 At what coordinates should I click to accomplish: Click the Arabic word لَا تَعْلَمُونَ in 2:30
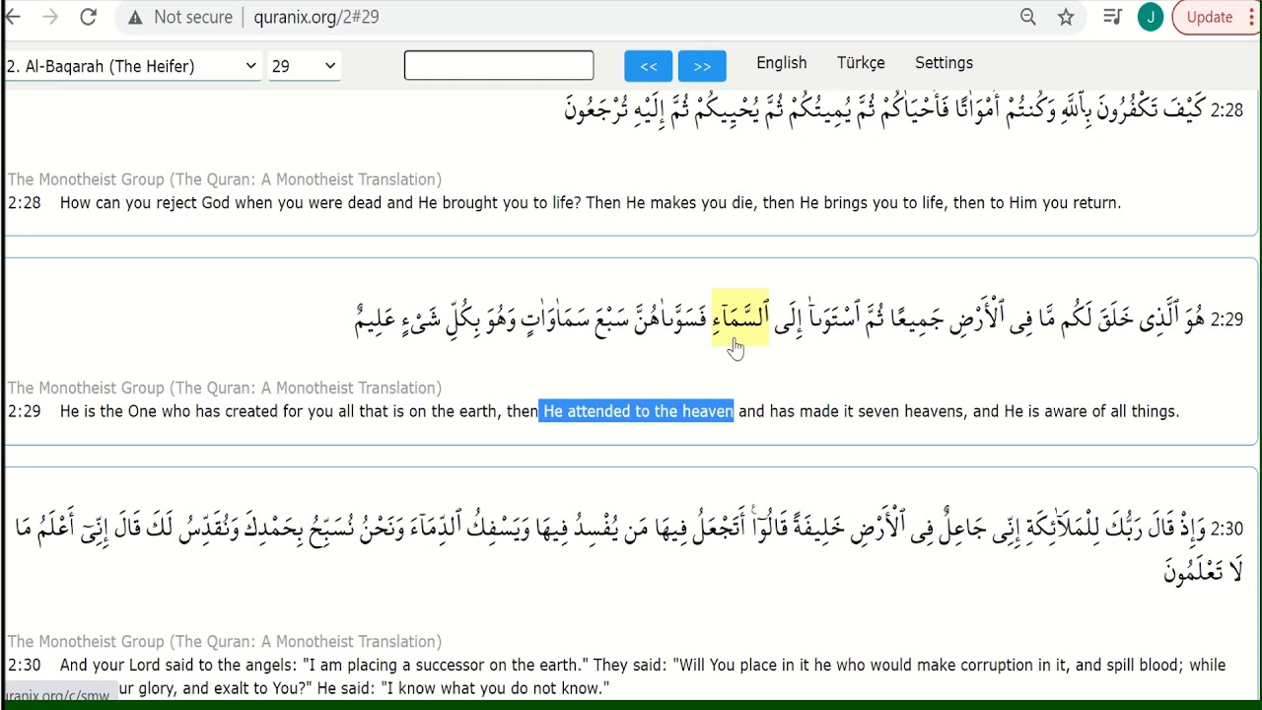click(1203, 571)
